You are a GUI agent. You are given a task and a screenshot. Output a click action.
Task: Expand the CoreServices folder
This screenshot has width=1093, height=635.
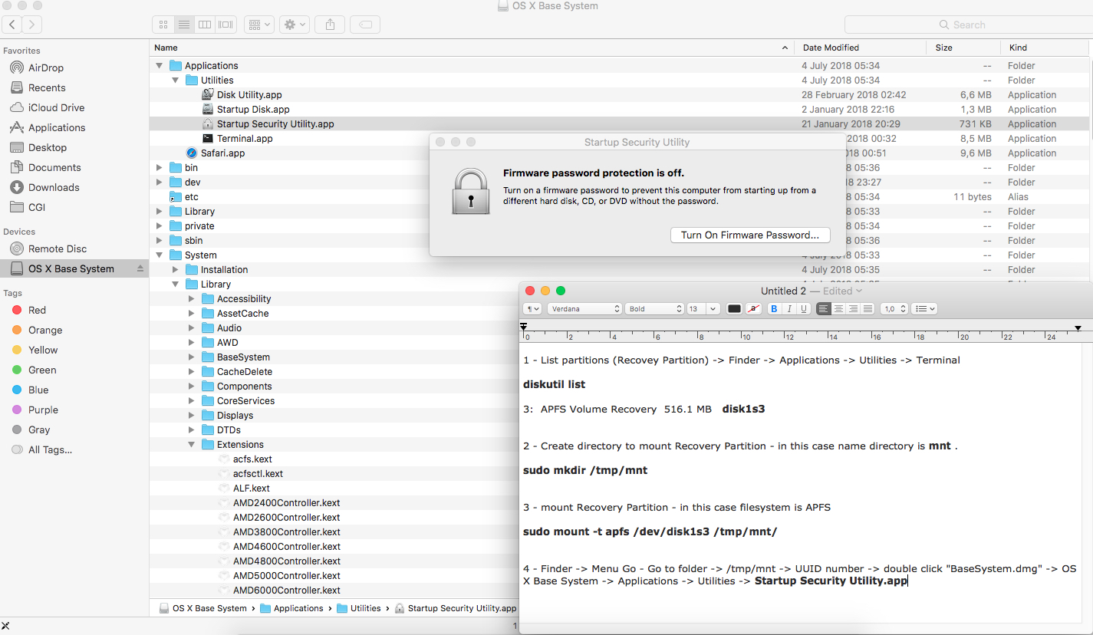click(x=191, y=401)
